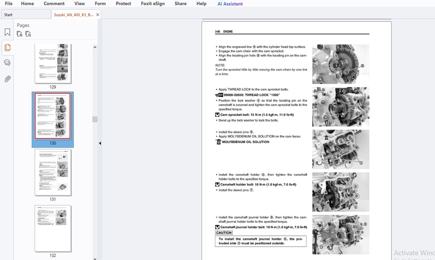Select page 131 thumbnail
Screen dimensions: 435x260
coord(53,173)
